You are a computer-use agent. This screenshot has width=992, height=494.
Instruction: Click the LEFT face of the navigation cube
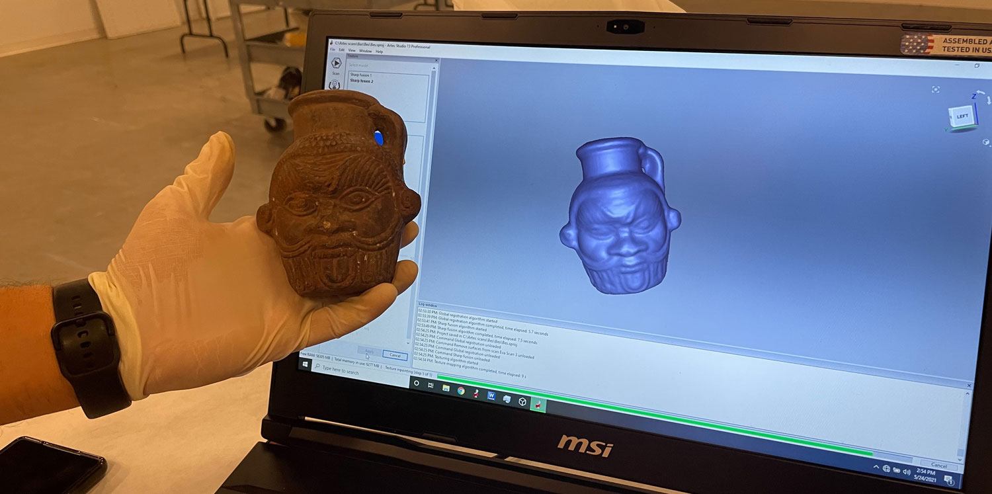(963, 116)
